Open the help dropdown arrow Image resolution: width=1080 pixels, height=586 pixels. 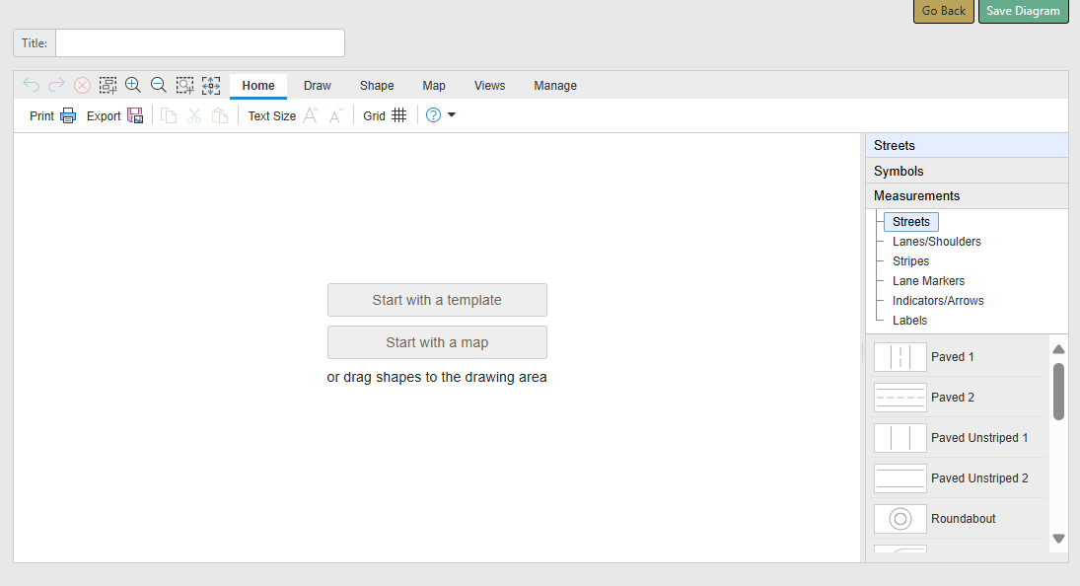(452, 115)
